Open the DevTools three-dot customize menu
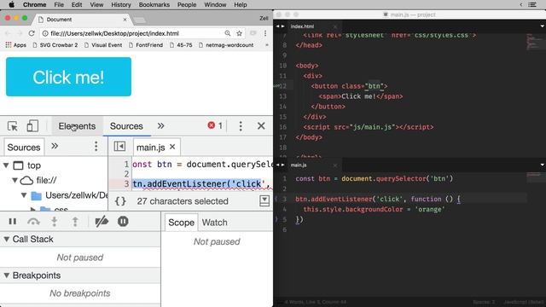The height and width of the screenshot is (307, 546). click(x=241, y=126)
